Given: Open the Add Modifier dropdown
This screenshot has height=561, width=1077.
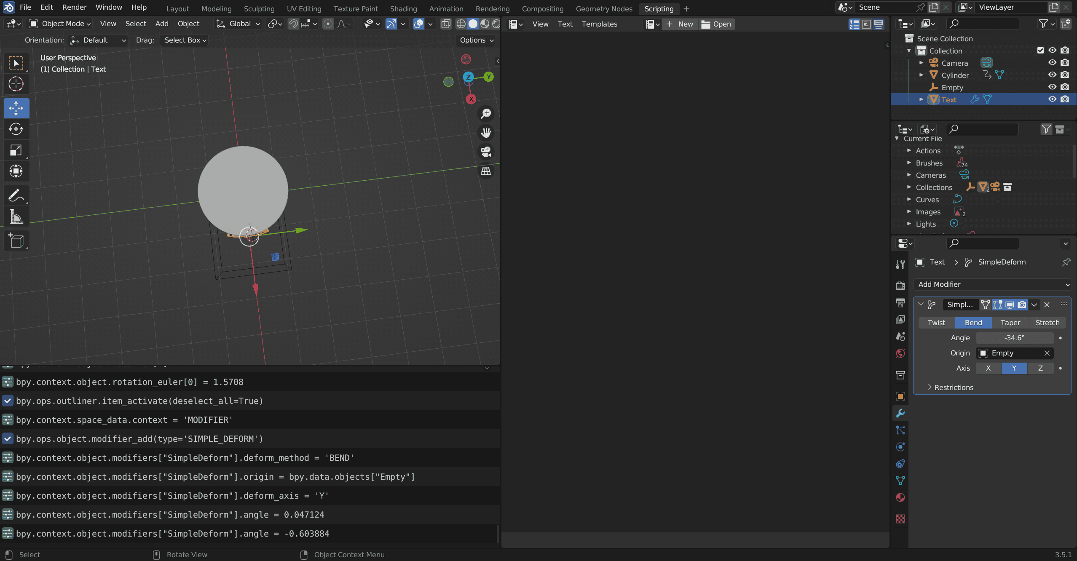Looking at the screenshot, I should [x=992, y=284].
